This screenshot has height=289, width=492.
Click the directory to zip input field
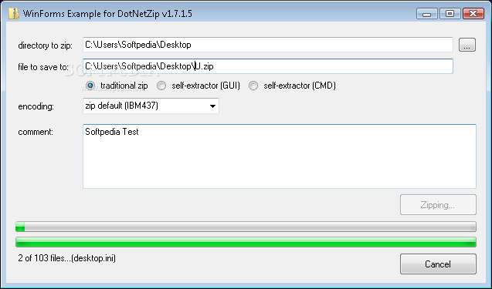coord(268,45)
